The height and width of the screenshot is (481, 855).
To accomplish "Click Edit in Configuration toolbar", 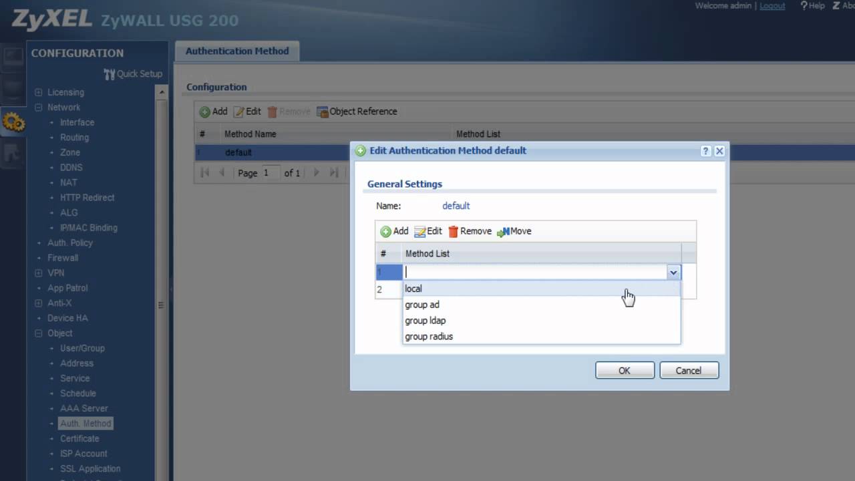I will tap(247, 112).
